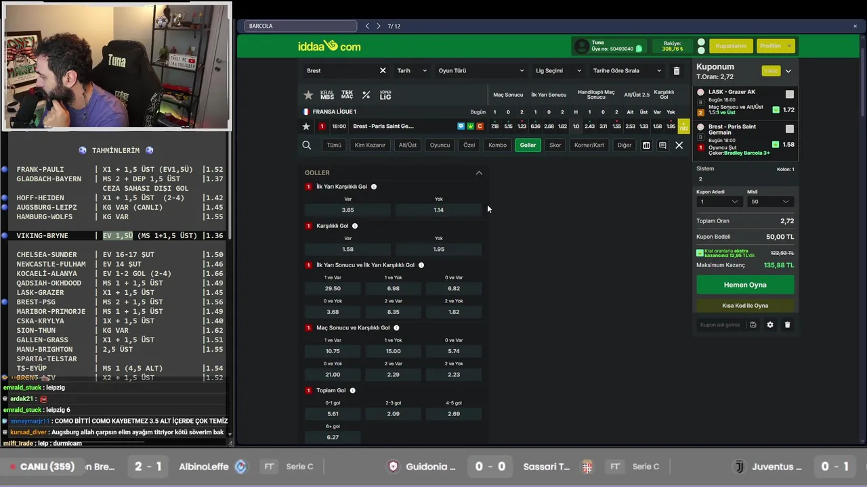Copy the member number
Image resolution: width=867 pixels, height=487 pixels.
point(639,49)
